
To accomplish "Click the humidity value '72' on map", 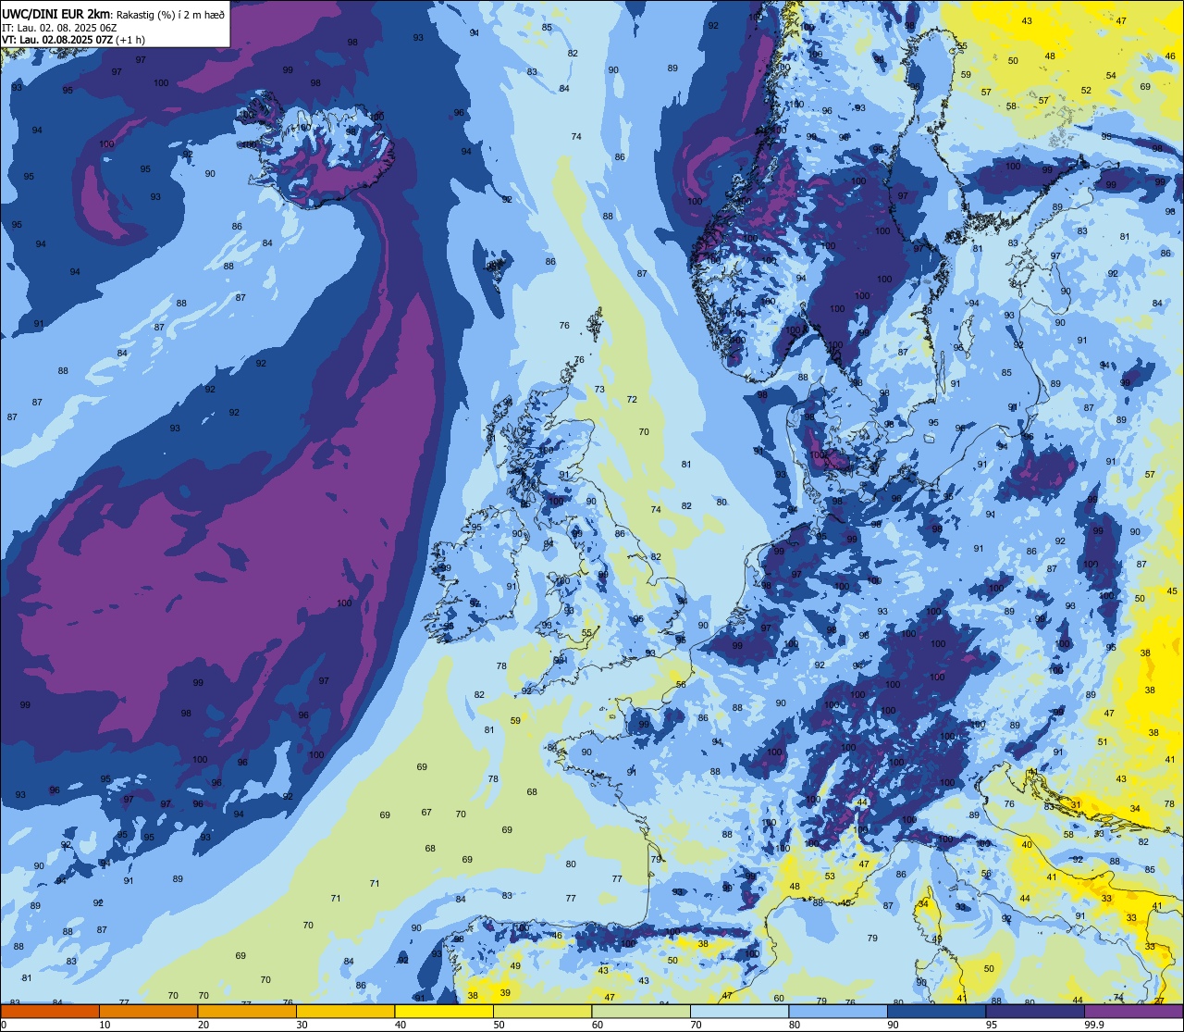I will pyautogui.click(x=632, y=400).
